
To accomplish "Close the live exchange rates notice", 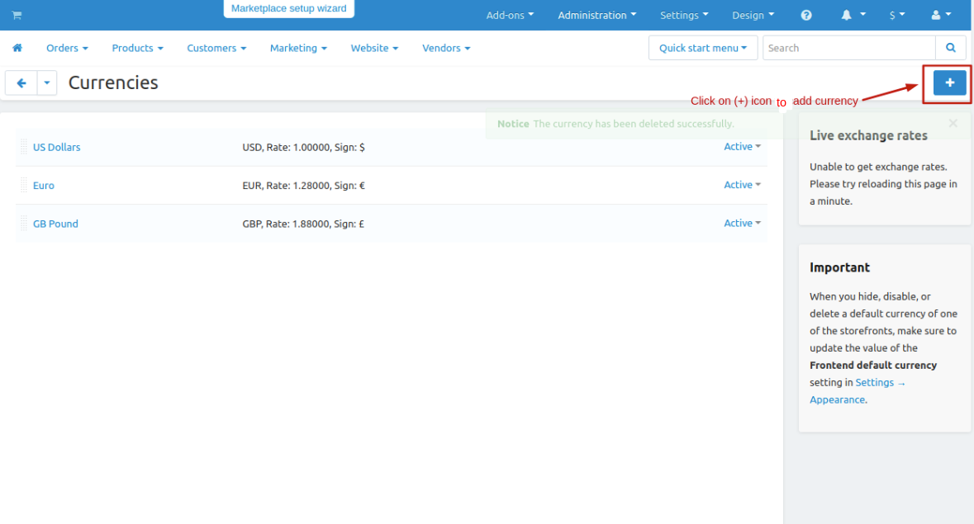I will pos(953,124).
